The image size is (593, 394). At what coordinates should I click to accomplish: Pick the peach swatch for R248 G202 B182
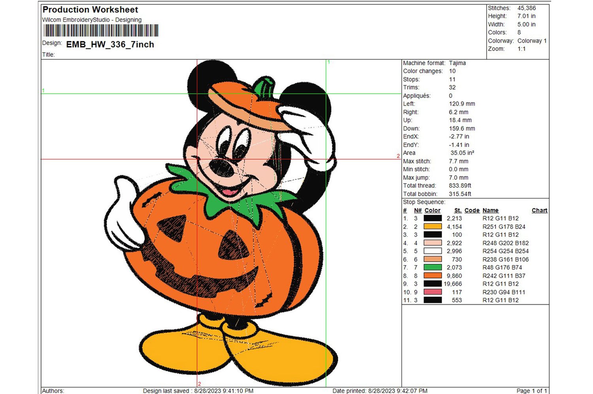point(432,243)
